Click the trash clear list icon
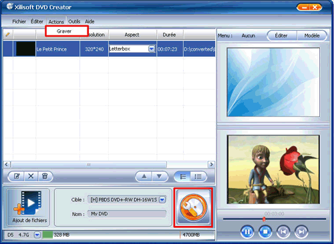Viewport: 334px width, 244px height. tap(45, 177)
